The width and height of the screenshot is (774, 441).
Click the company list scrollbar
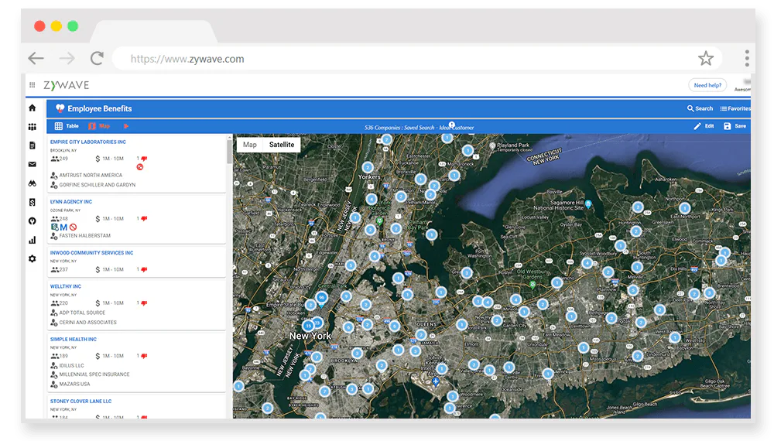230,152
